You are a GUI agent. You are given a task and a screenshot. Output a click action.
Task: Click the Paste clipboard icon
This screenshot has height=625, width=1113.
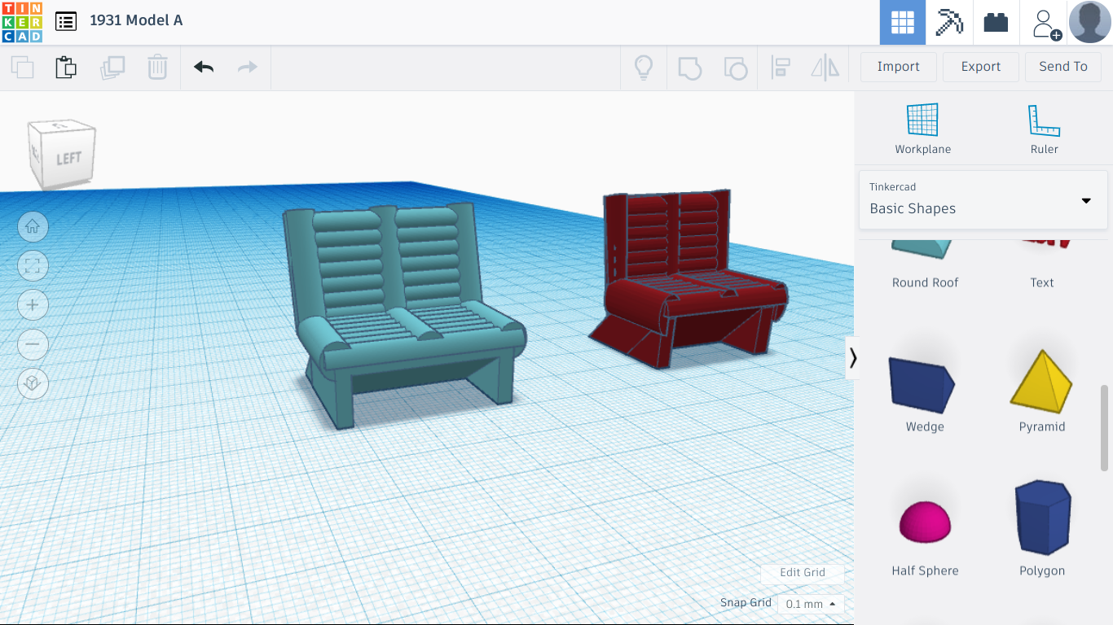click(66, 67)
